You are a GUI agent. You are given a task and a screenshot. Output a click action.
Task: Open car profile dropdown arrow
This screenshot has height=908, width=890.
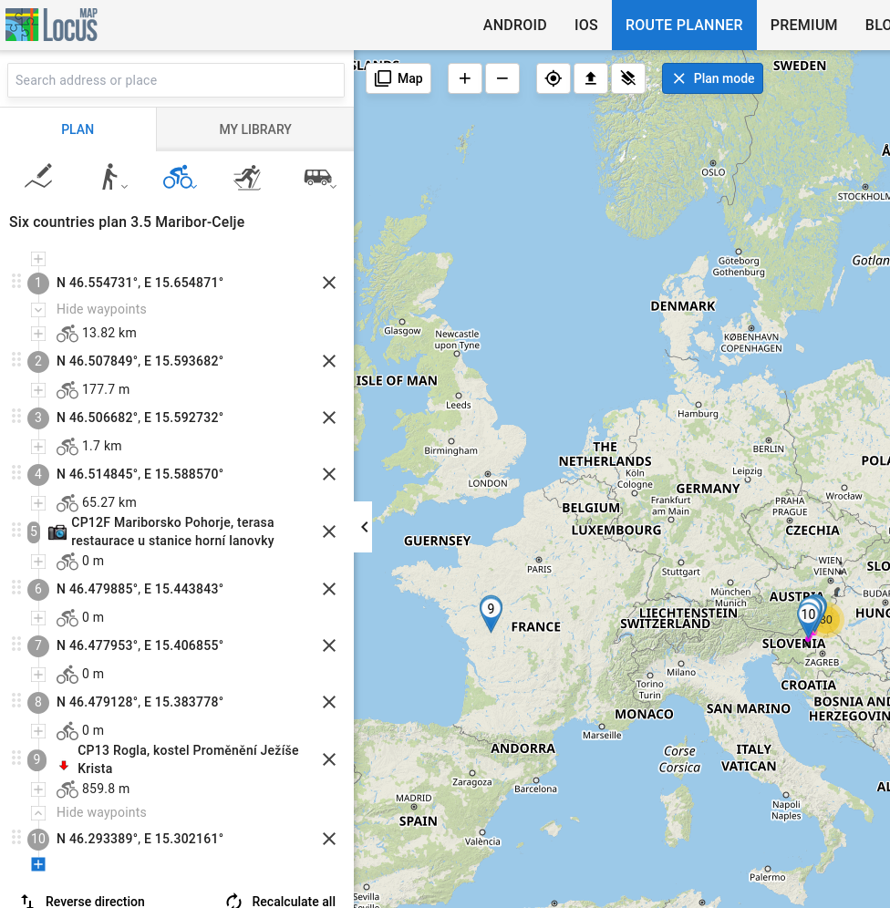point(334,187)
